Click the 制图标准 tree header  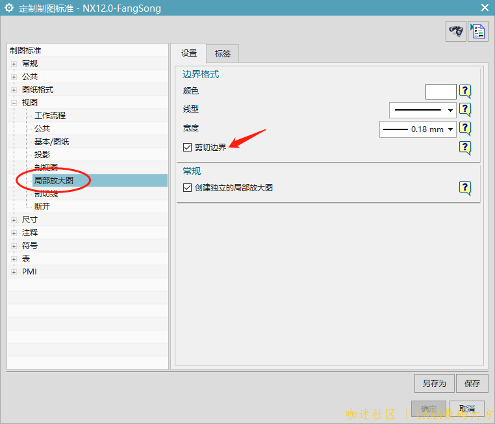point(25,51)
